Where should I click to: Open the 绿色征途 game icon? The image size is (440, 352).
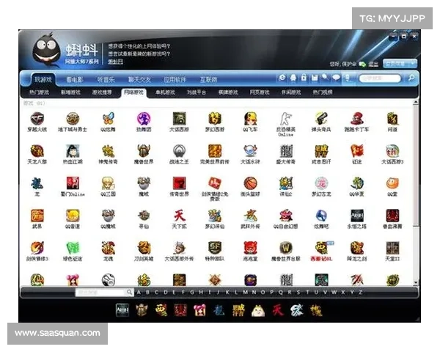pyautogui.click(x=73, y=248)
